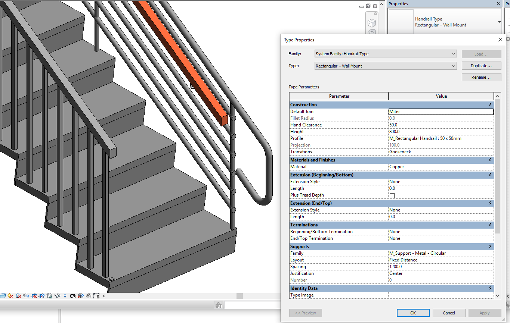This screenshot has width=510, height=323.
Task: Collapse the Supports parameter group
Action: click(490, 247)
